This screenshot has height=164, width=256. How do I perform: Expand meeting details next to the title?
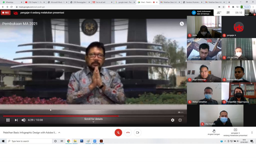coord(59,133)
